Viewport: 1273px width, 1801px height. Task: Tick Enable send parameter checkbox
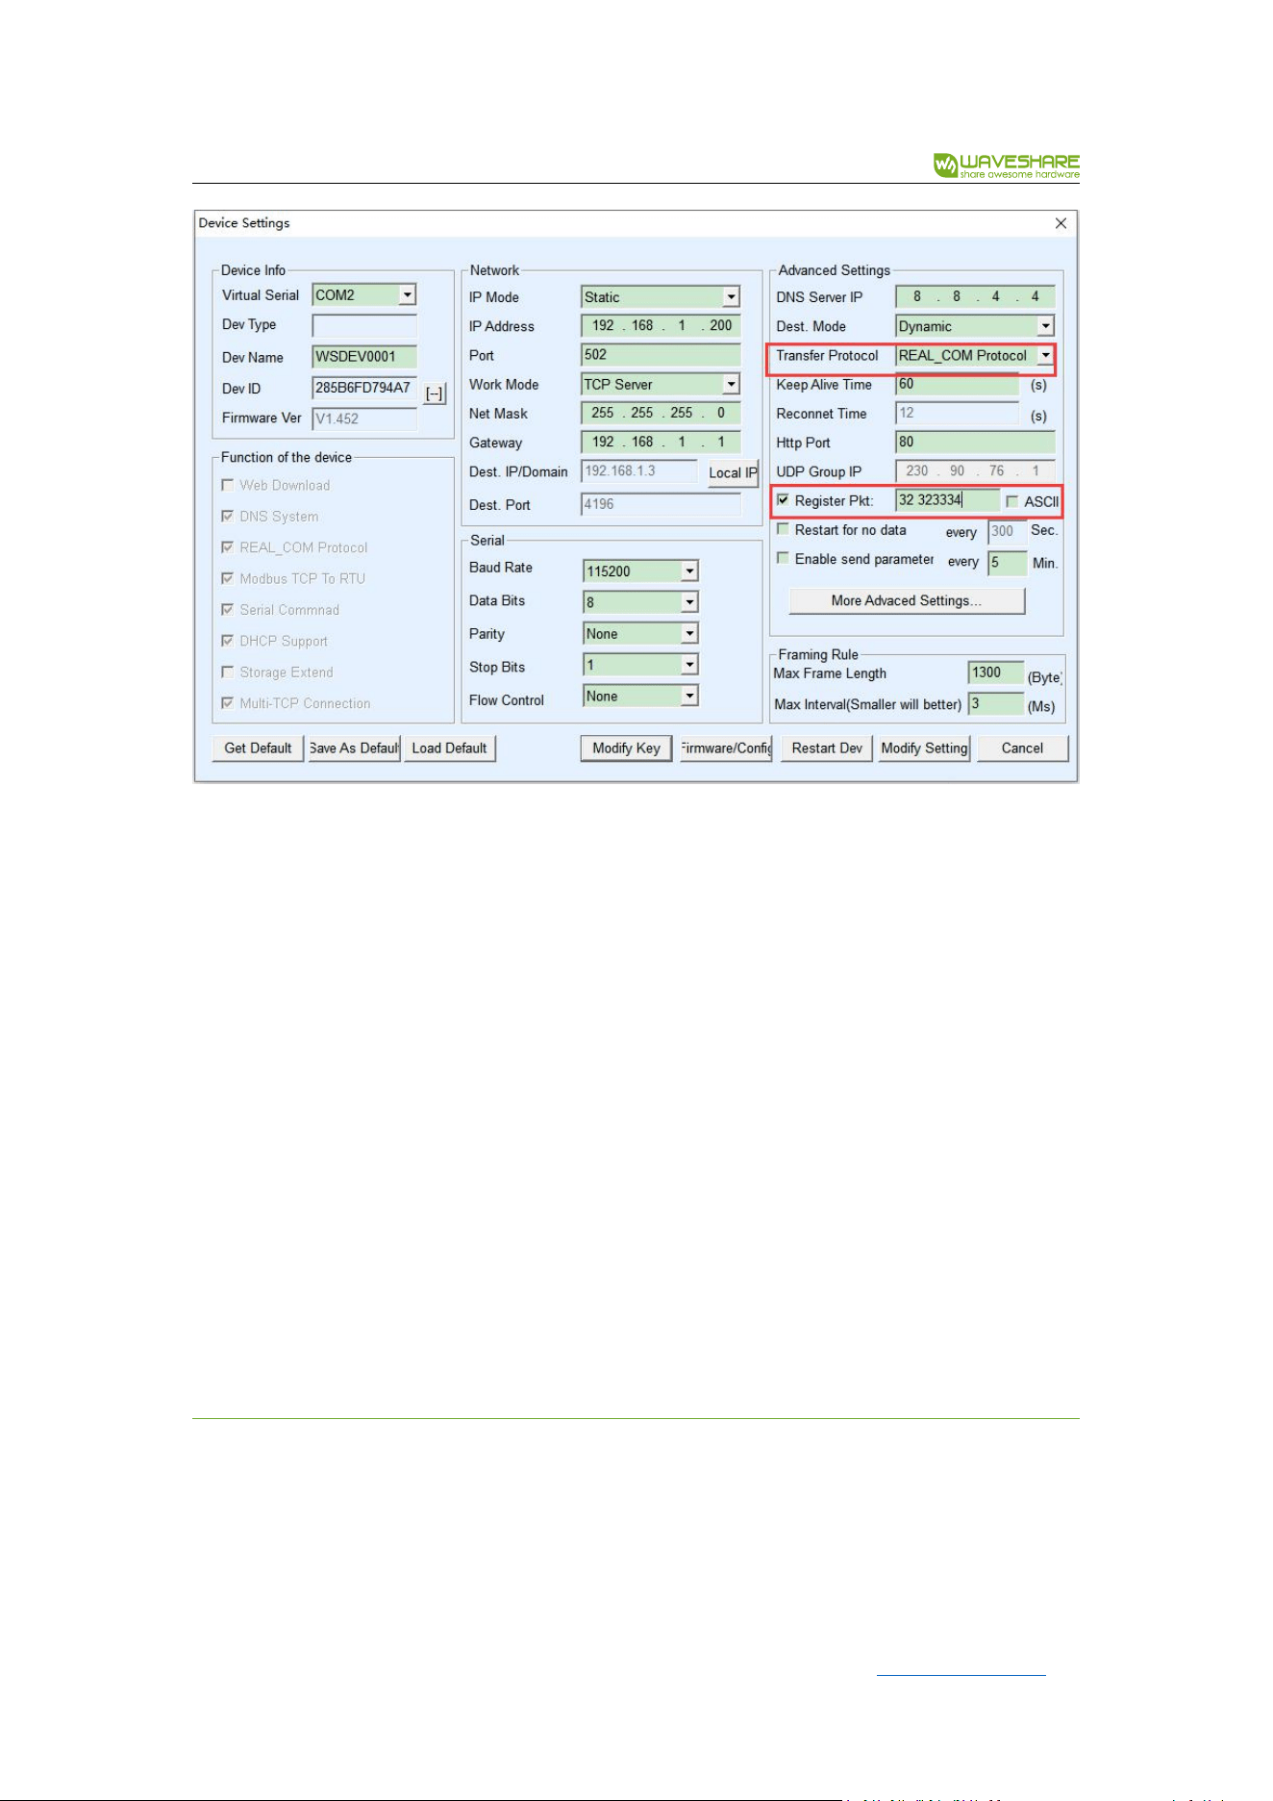coord(783,558)
